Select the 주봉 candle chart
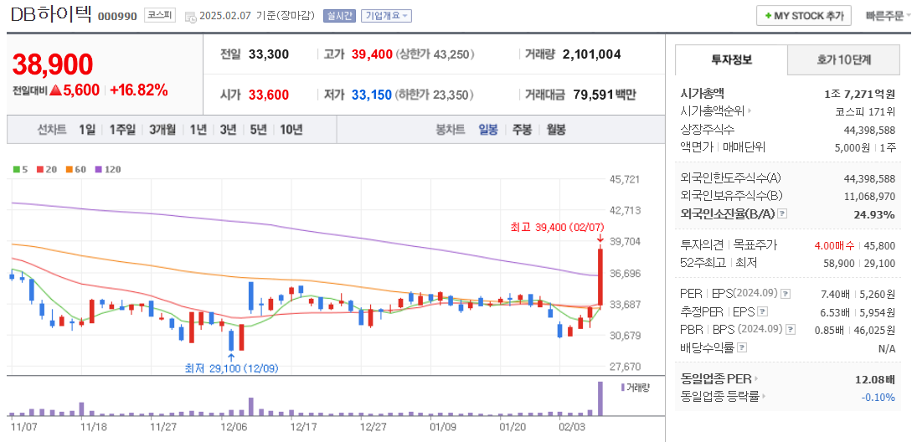The image size is (917, 442). (x=523, y=130)
